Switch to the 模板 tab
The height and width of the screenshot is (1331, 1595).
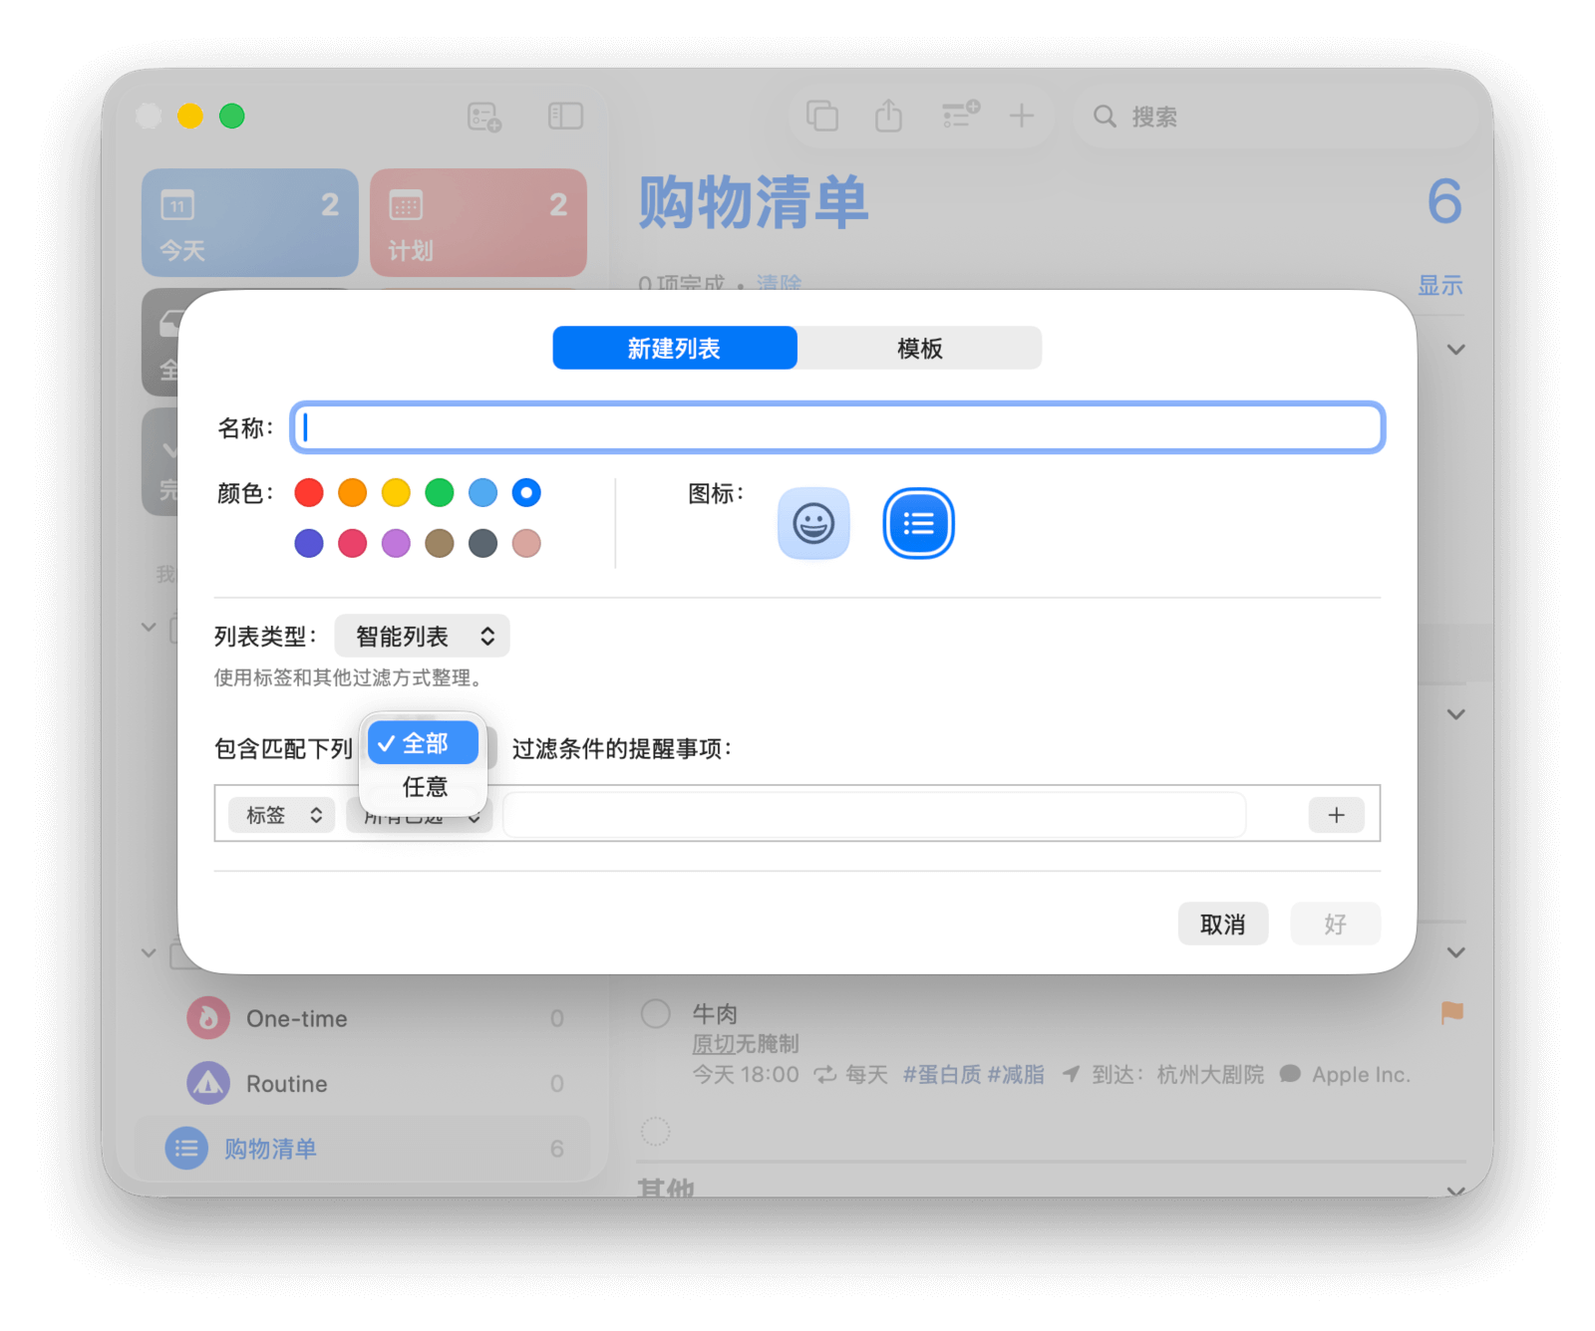pos(919,349)
